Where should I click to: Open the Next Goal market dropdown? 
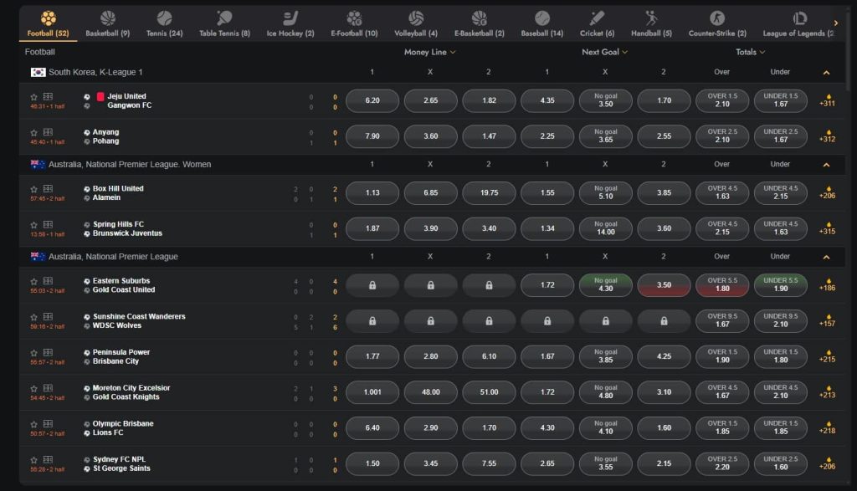click(604, 52)
